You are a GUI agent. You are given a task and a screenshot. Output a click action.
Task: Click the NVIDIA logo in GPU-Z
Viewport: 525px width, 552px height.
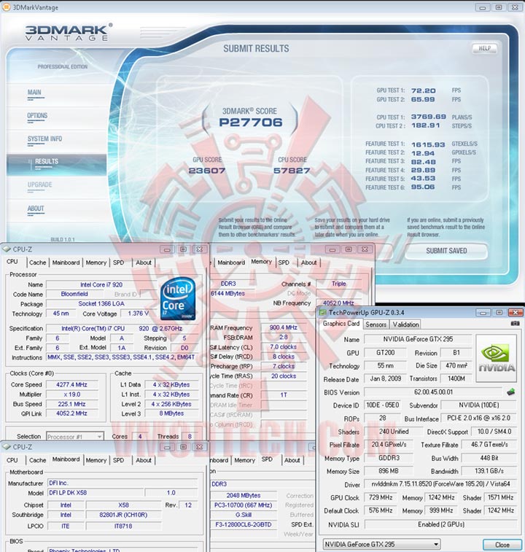(496, 358)
